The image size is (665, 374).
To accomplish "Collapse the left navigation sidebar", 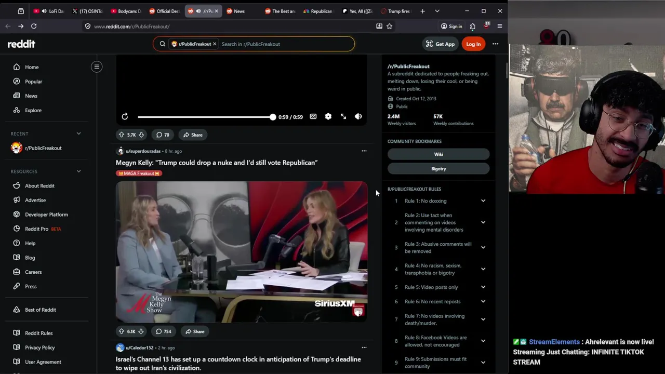I will point(97,66).
